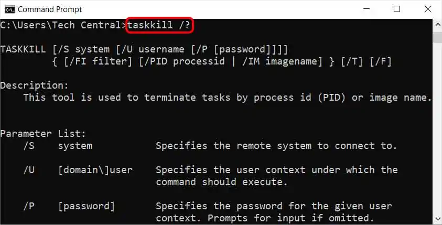Maximize the Command Prompt window
Viewport: 442px width, 225px height.
397,9
